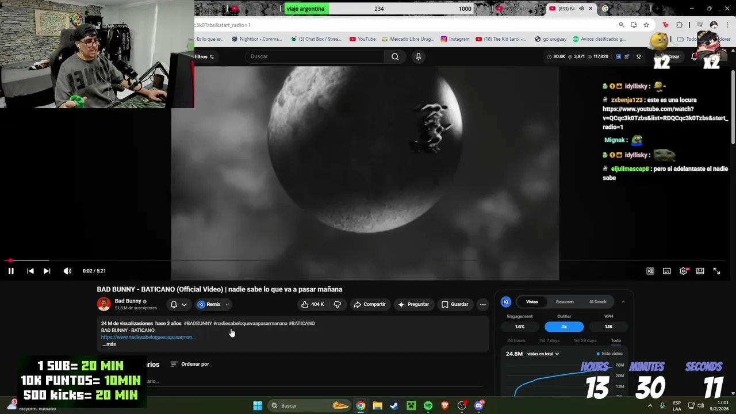Collapse the vidIQ panel with chevron

[623, 301]
